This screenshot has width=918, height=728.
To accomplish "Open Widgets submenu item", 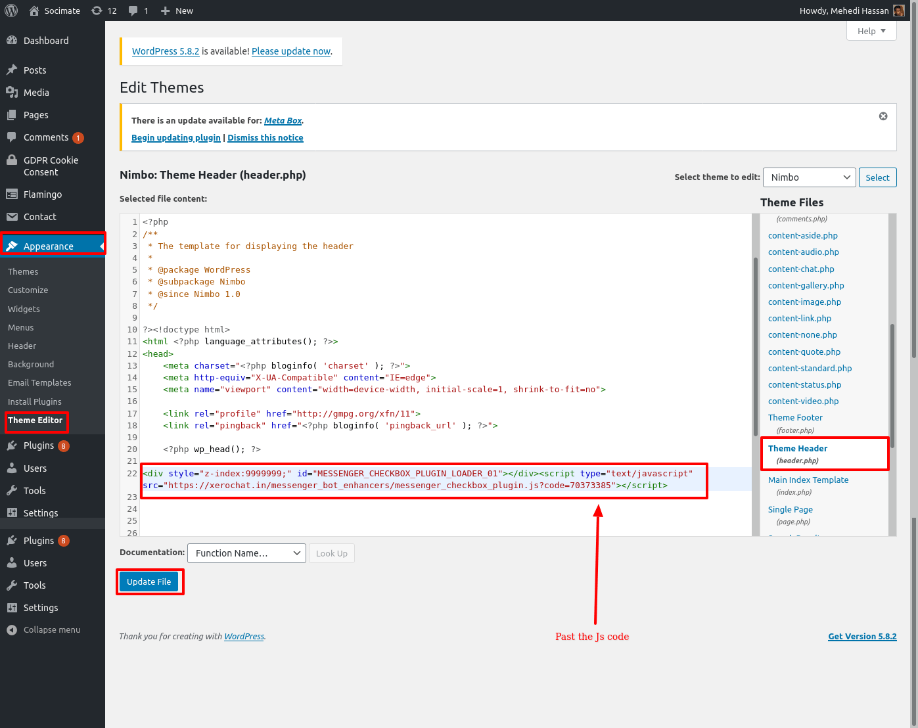I will click(x=24, y=309).
